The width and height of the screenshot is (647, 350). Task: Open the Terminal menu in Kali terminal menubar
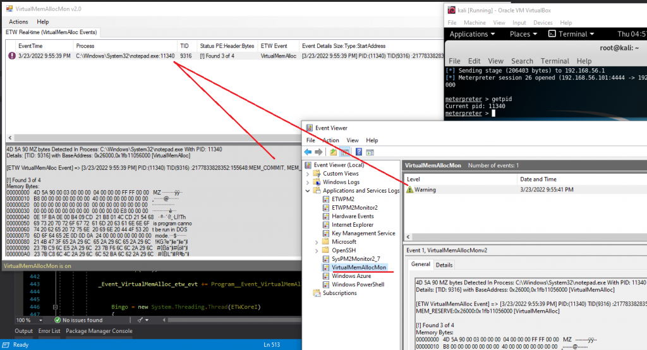(x=555, y=61)
